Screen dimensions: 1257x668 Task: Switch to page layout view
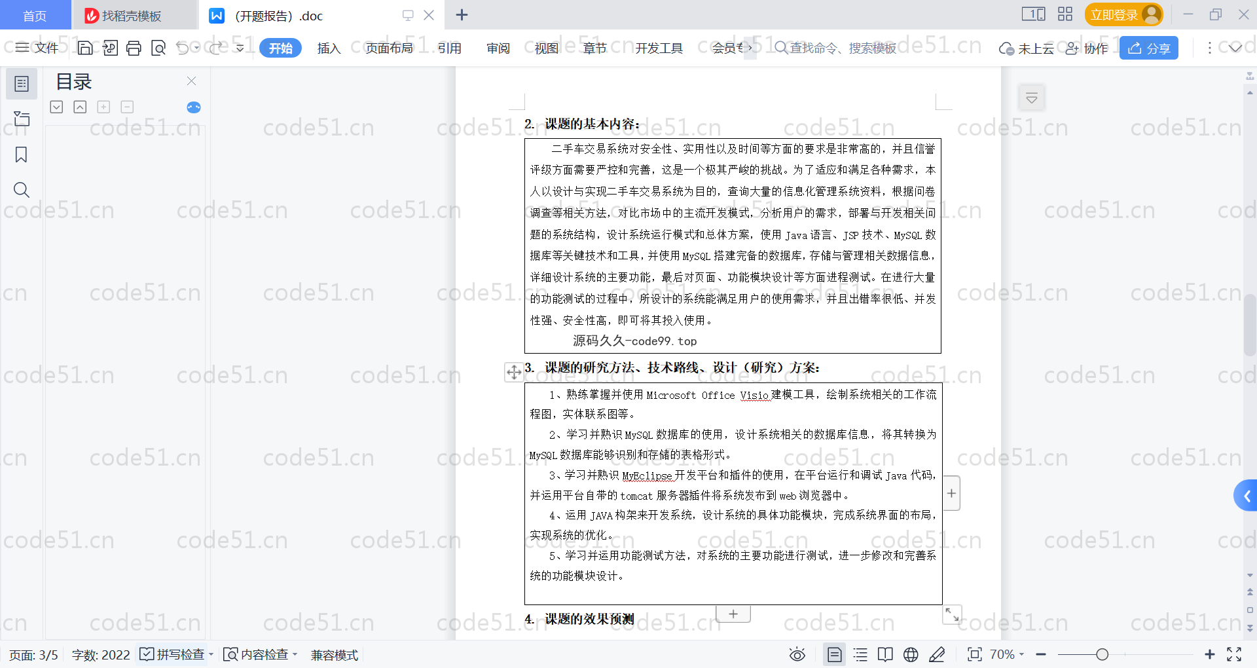tap(834, 654)
